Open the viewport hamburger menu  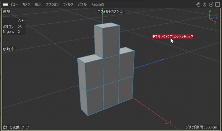[x=5, y=4]
